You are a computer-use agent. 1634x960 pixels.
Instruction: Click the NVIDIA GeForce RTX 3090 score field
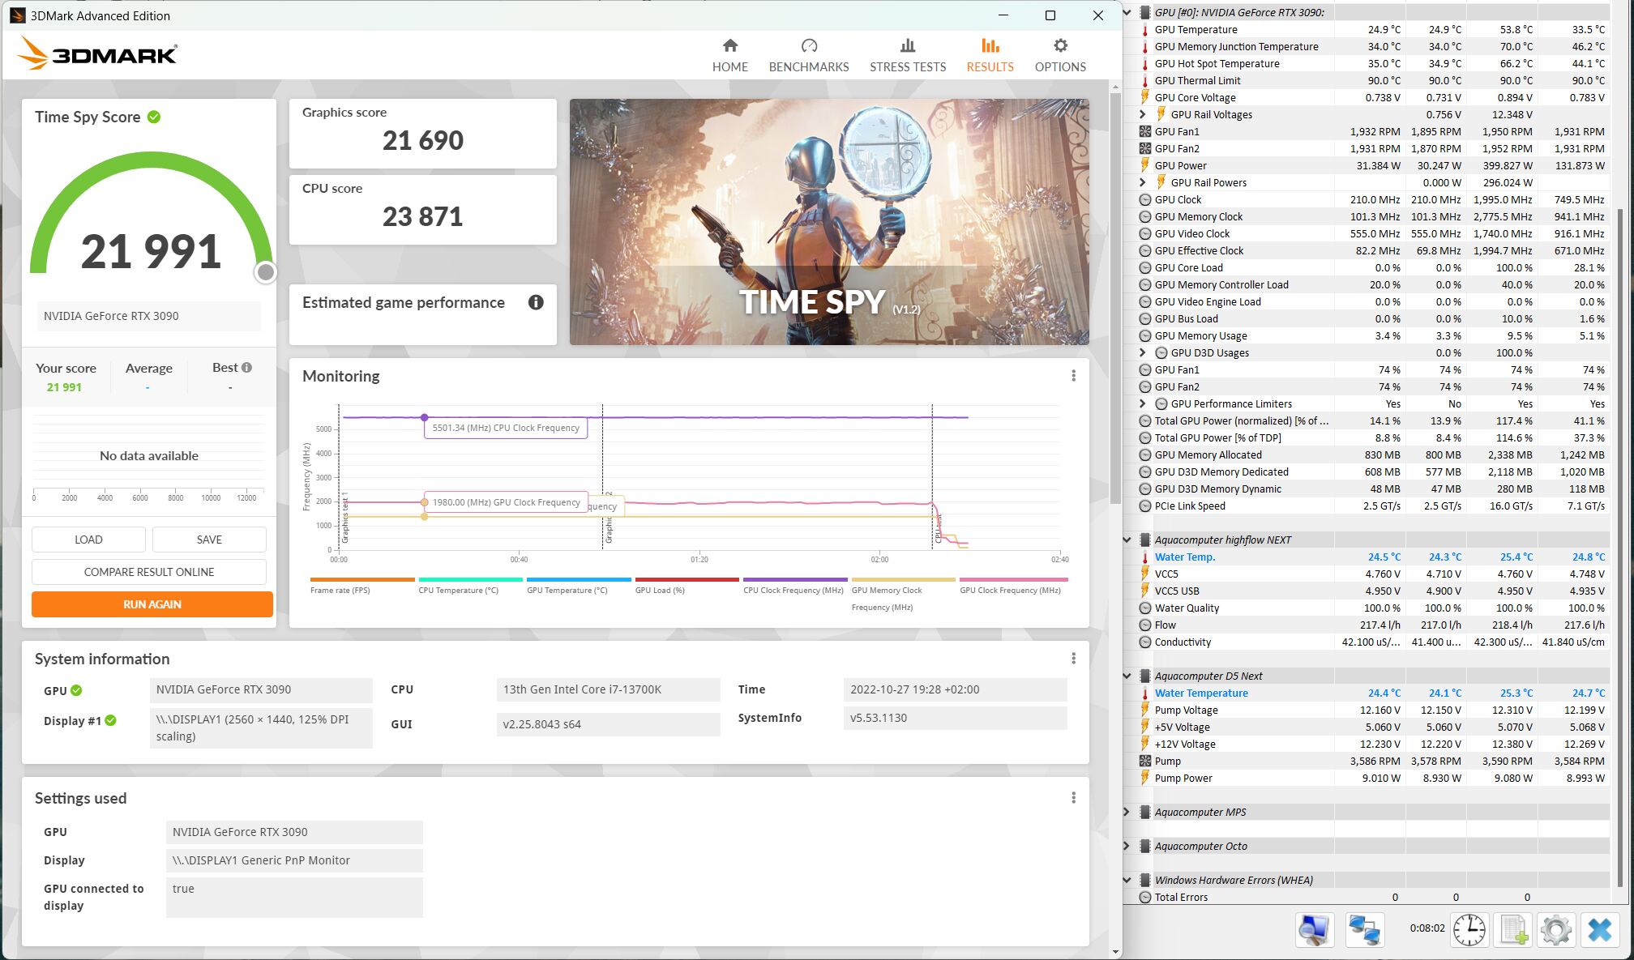[x=148, y=316]
